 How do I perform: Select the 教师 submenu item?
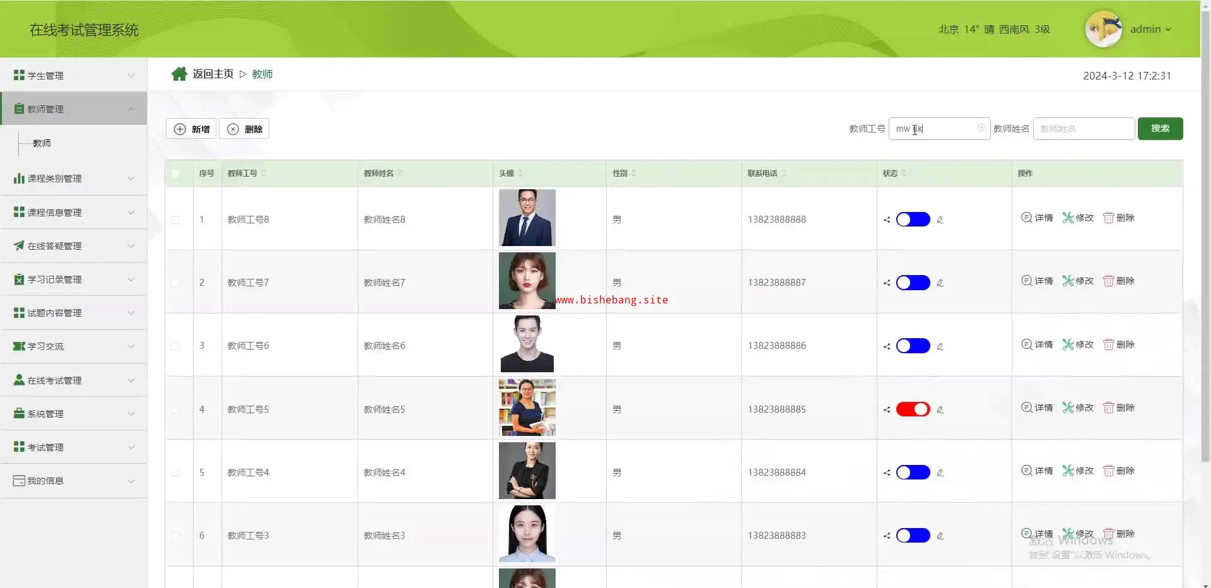[x=42, y=143]
